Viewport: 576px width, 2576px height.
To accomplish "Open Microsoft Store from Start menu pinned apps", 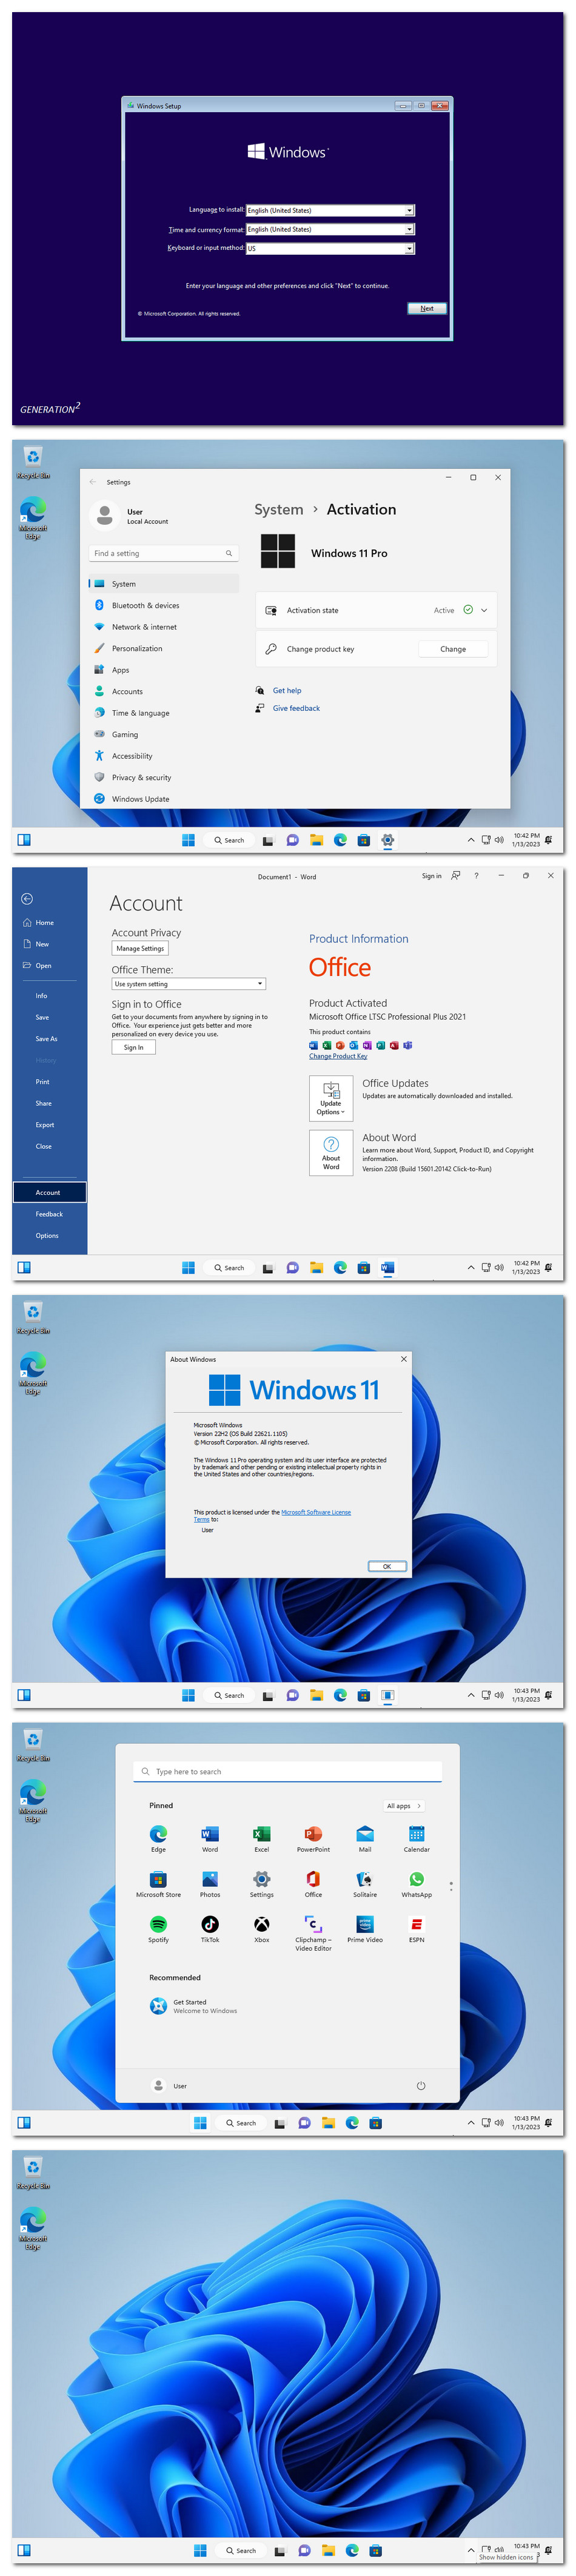I will click(x=158, y=1884).
